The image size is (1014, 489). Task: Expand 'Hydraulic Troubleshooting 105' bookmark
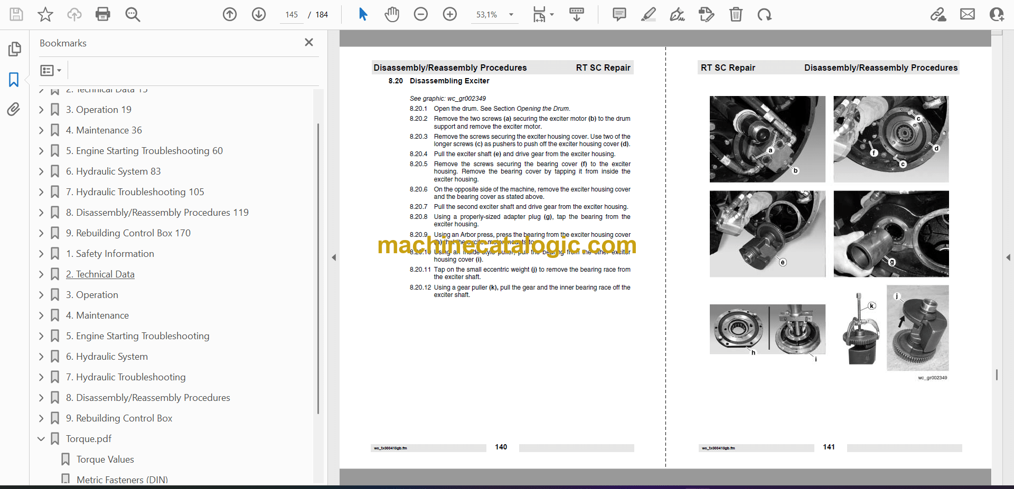(41, 192)
